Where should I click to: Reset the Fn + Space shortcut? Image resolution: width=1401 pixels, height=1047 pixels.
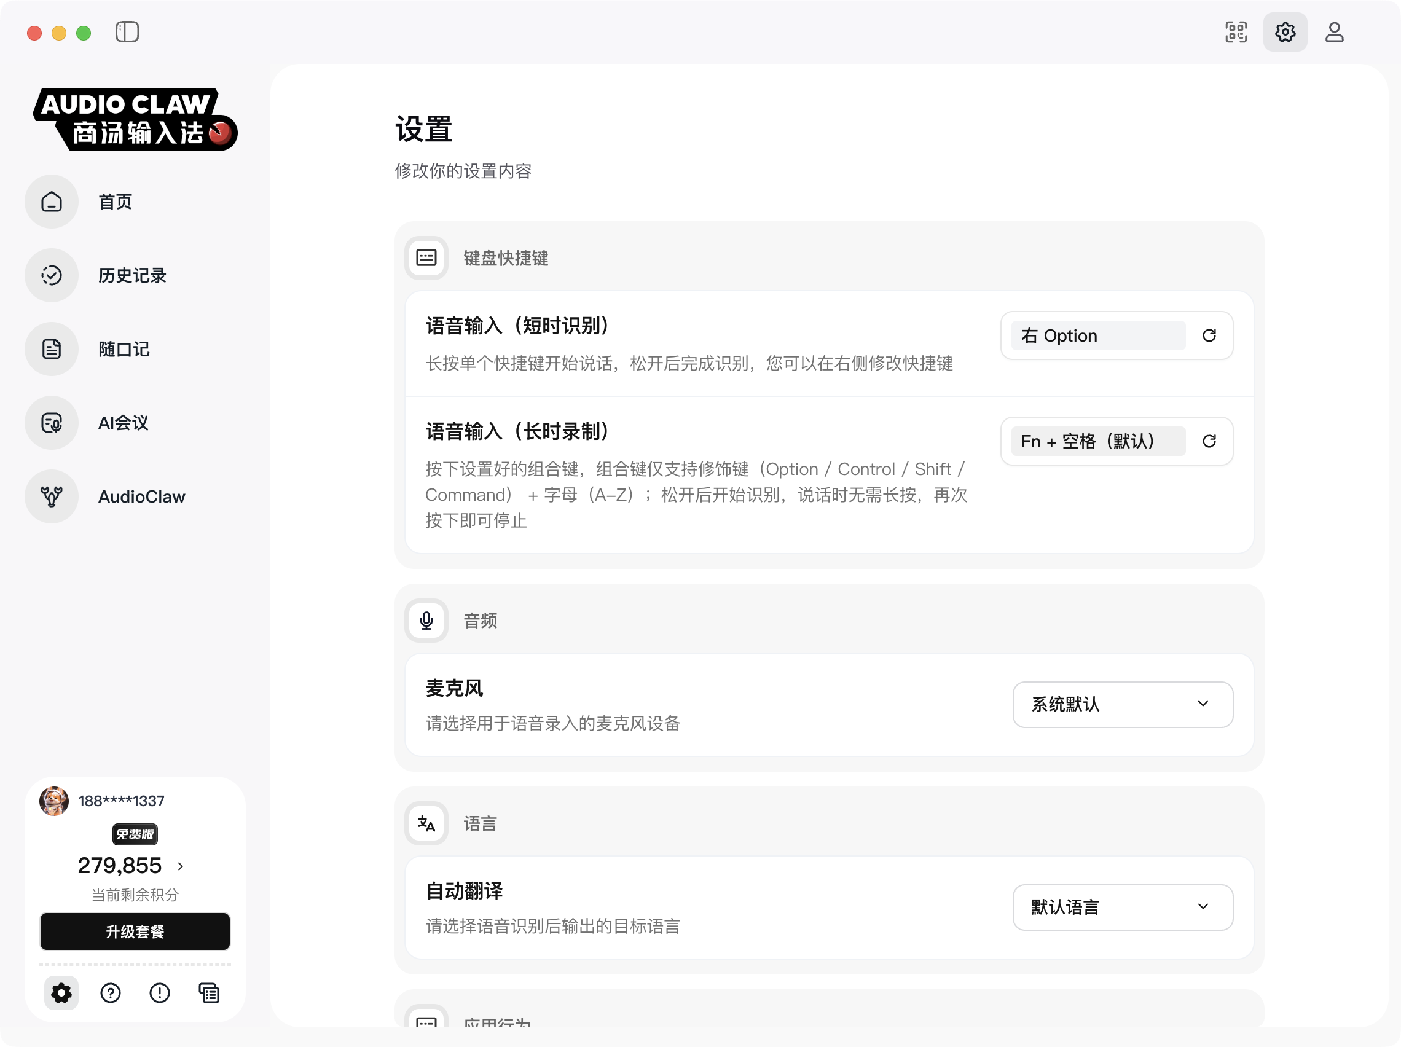pyautogui.click(x=1209, y=441)
